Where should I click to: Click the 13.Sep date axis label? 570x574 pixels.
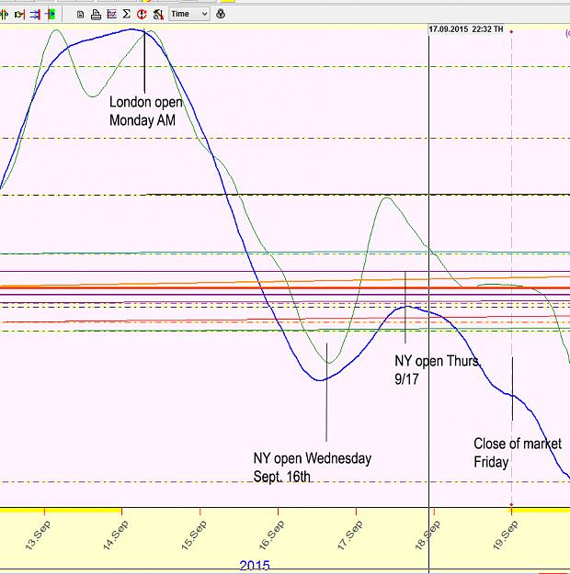pos(38,535)
